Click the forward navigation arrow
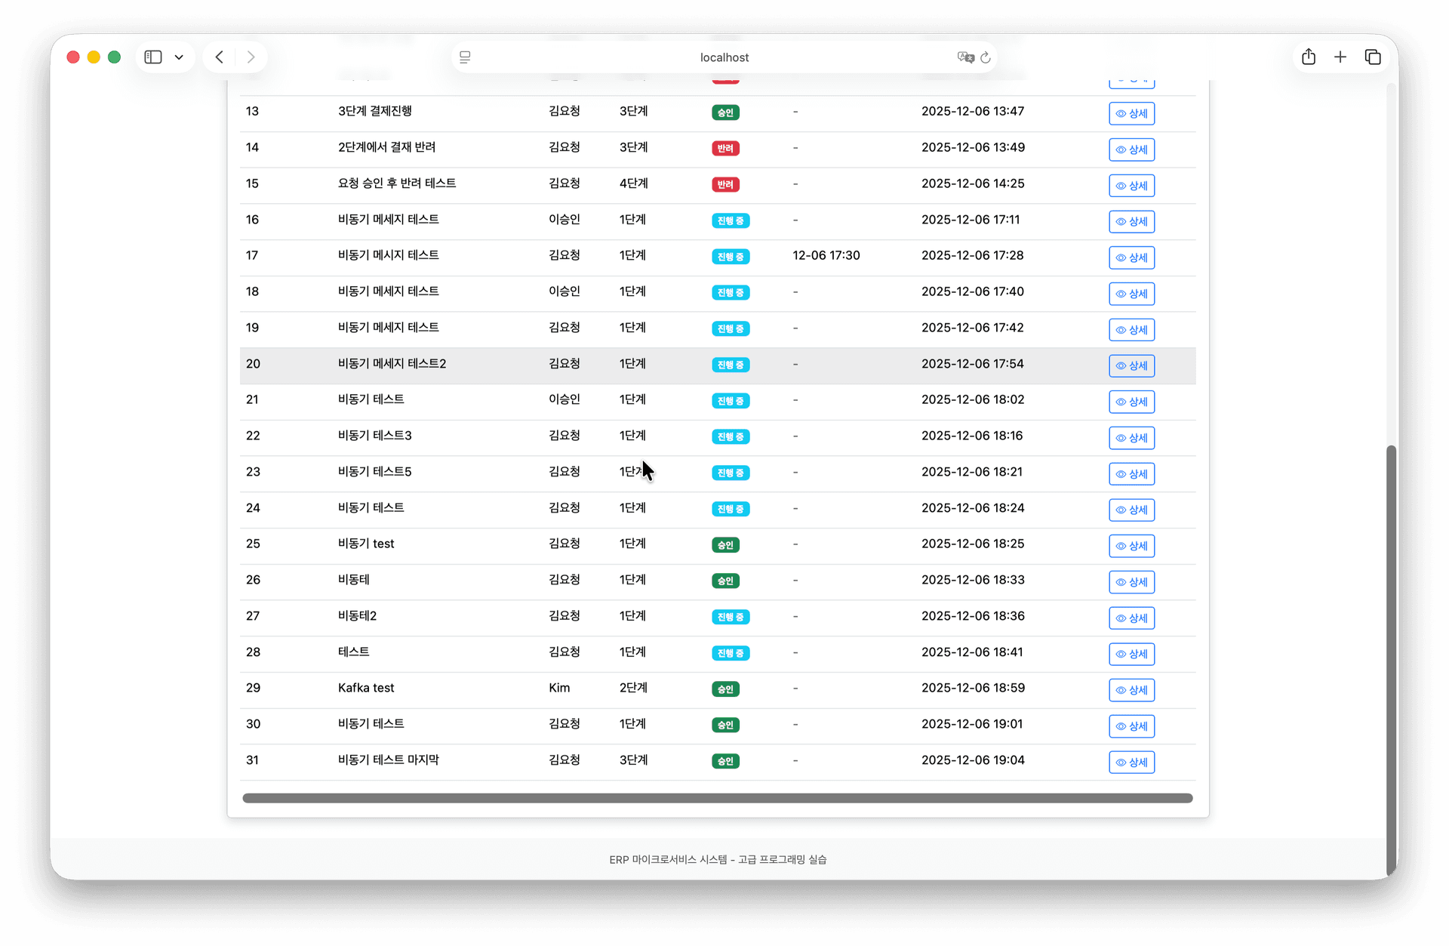 click(251, 57)
